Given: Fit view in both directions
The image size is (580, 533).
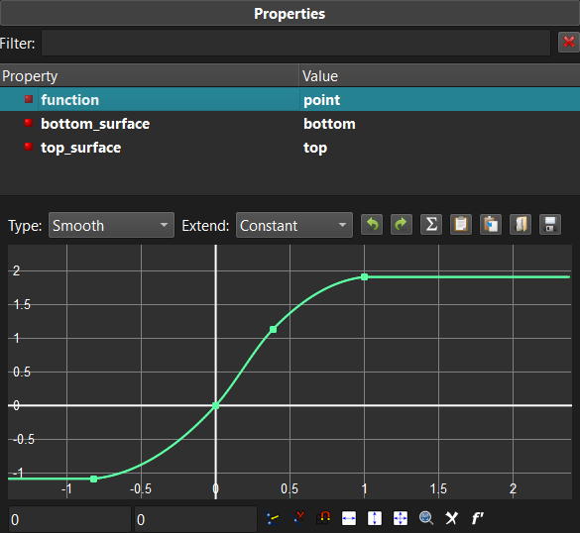Looking at the screenshot, I should [x=401, y=518].
